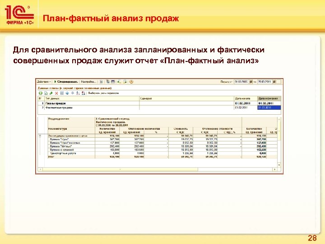Click the Номенклатура header in report
The width and height of the screenshot is (325, 244).
pyautogui.click(x=58, y=129)
